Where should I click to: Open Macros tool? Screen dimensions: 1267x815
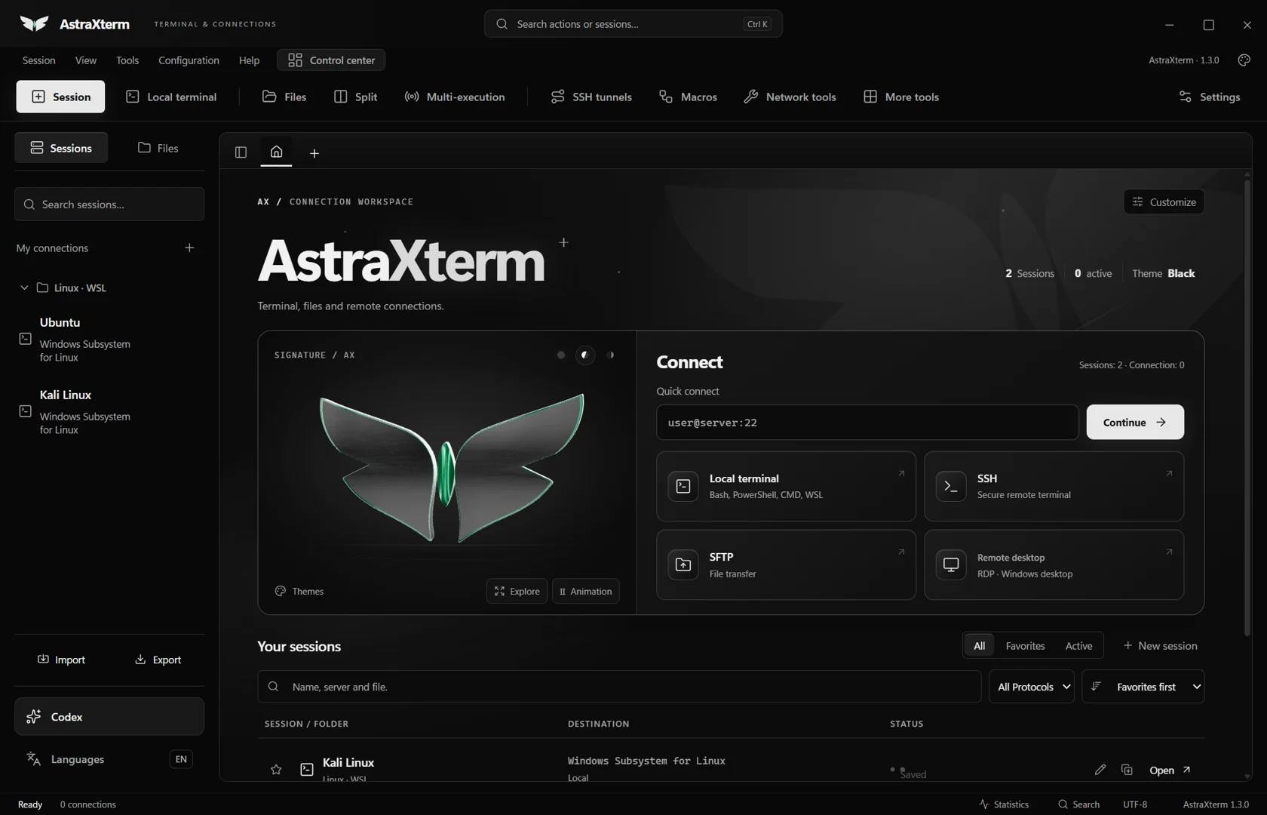coord(688,97)
